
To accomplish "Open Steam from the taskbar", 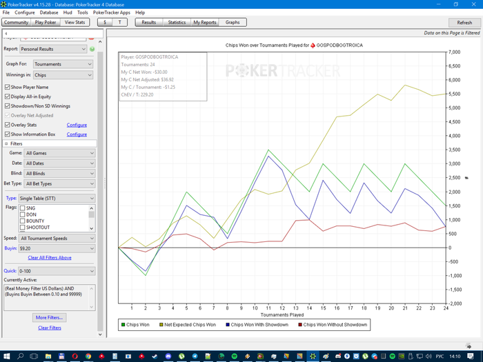I will pyautogui.click(x=155, y=356).
